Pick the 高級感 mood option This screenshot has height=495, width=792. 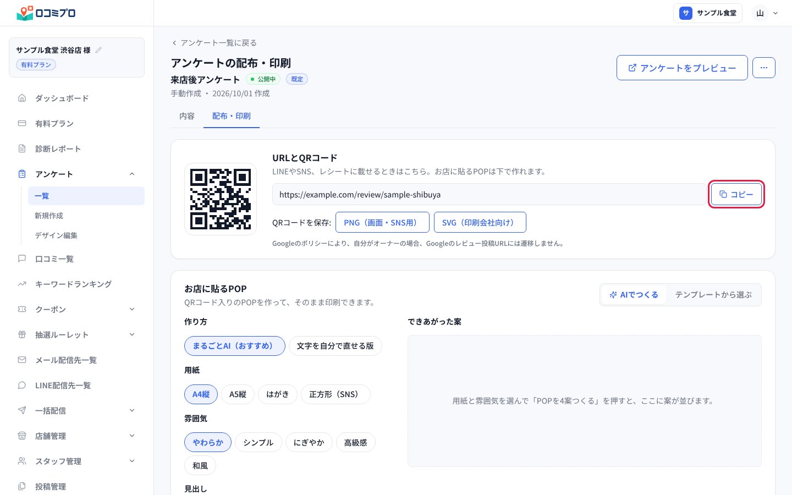(x=356, y=443)
